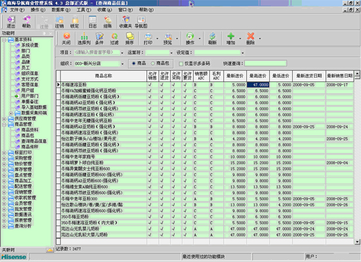
Task: Open the 日志 (Log) toolbar icon
Action: point(93,22)
